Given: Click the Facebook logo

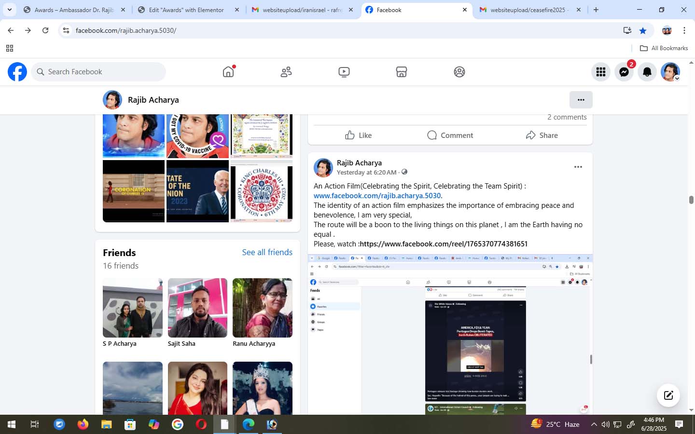Looking at the screenshot, I should [17, 72].
